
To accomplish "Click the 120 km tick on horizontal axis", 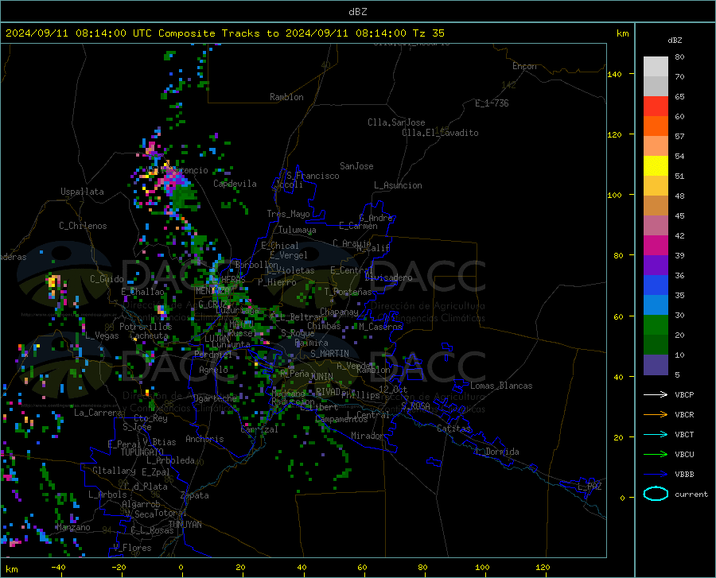I will click(543, 568).
